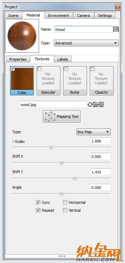125x263 pixels.
Task: Click the material Name field
Action: pyautogui.click(x=84, y=29)
